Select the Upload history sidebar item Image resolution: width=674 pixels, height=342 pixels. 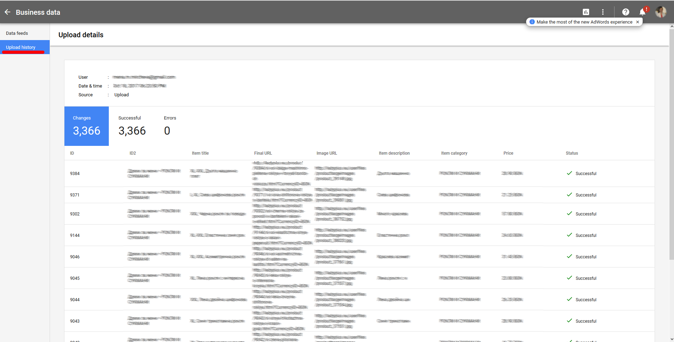pyautogui.click(x=20, y=47)
